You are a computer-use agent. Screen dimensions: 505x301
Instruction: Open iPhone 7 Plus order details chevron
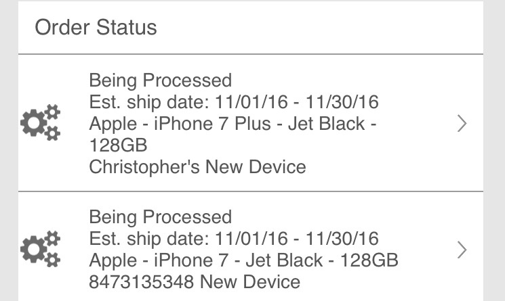tap(462, 123)
